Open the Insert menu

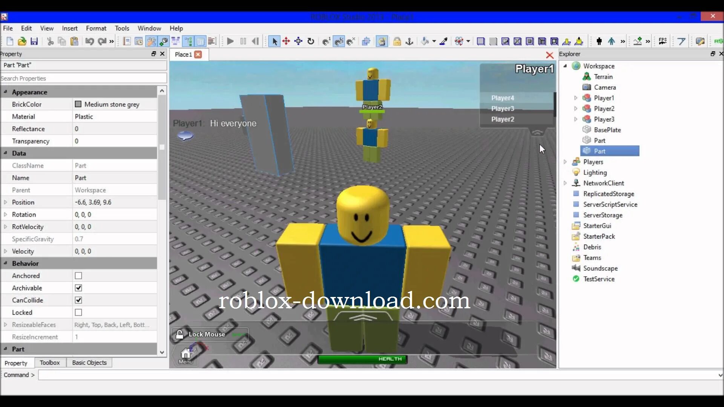(x=70, y=28)
